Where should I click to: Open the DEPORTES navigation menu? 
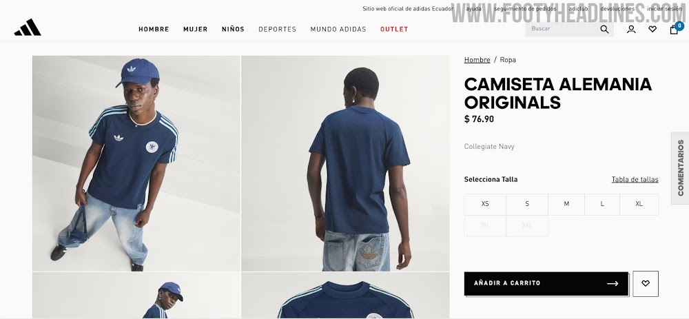tap(277, 30)
